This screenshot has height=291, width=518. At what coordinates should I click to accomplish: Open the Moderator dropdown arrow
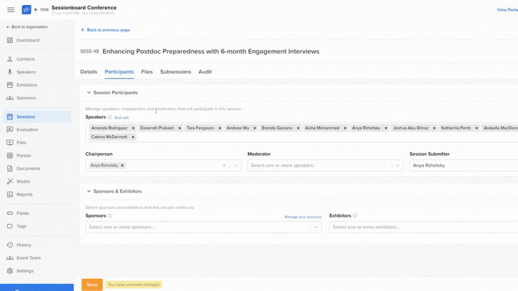point(398,166)
